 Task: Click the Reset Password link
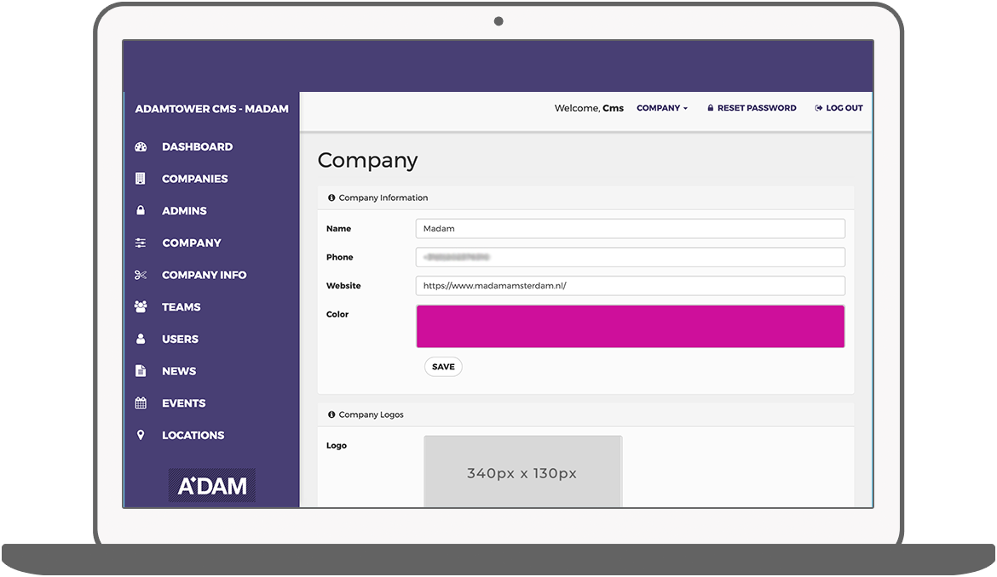[752, 108]
